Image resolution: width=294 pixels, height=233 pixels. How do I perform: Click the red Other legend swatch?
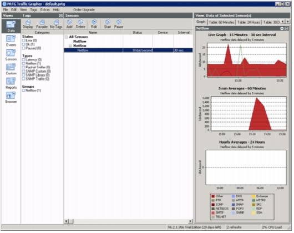click(x=213, y=196)
